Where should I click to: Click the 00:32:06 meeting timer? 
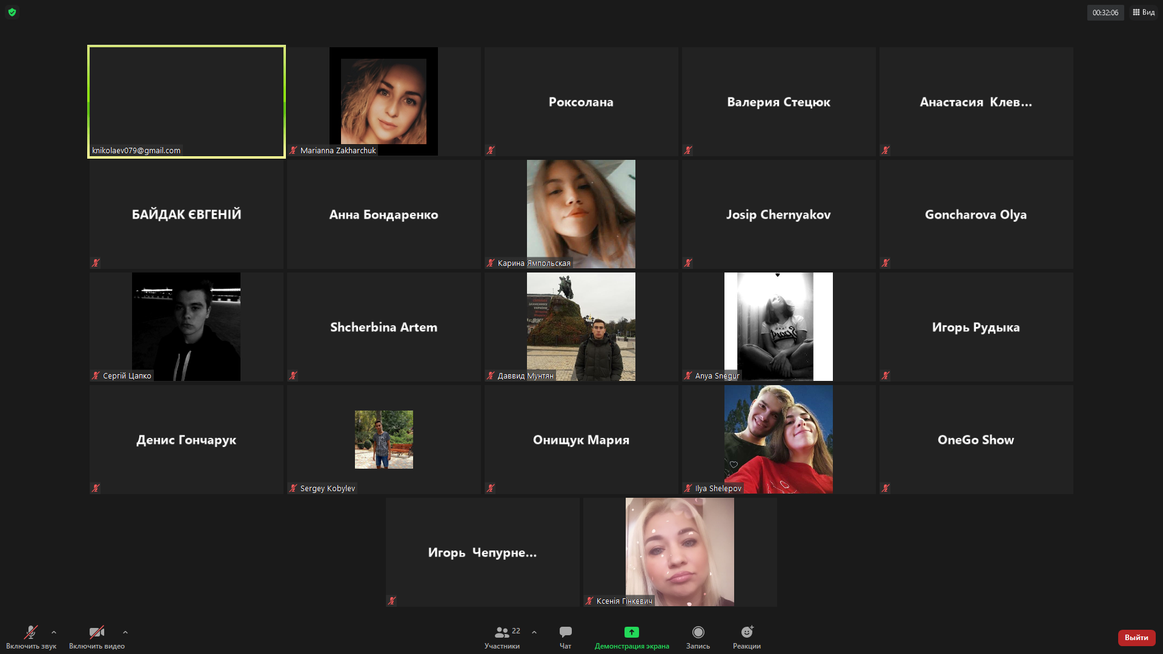[x=1105, y=13]
